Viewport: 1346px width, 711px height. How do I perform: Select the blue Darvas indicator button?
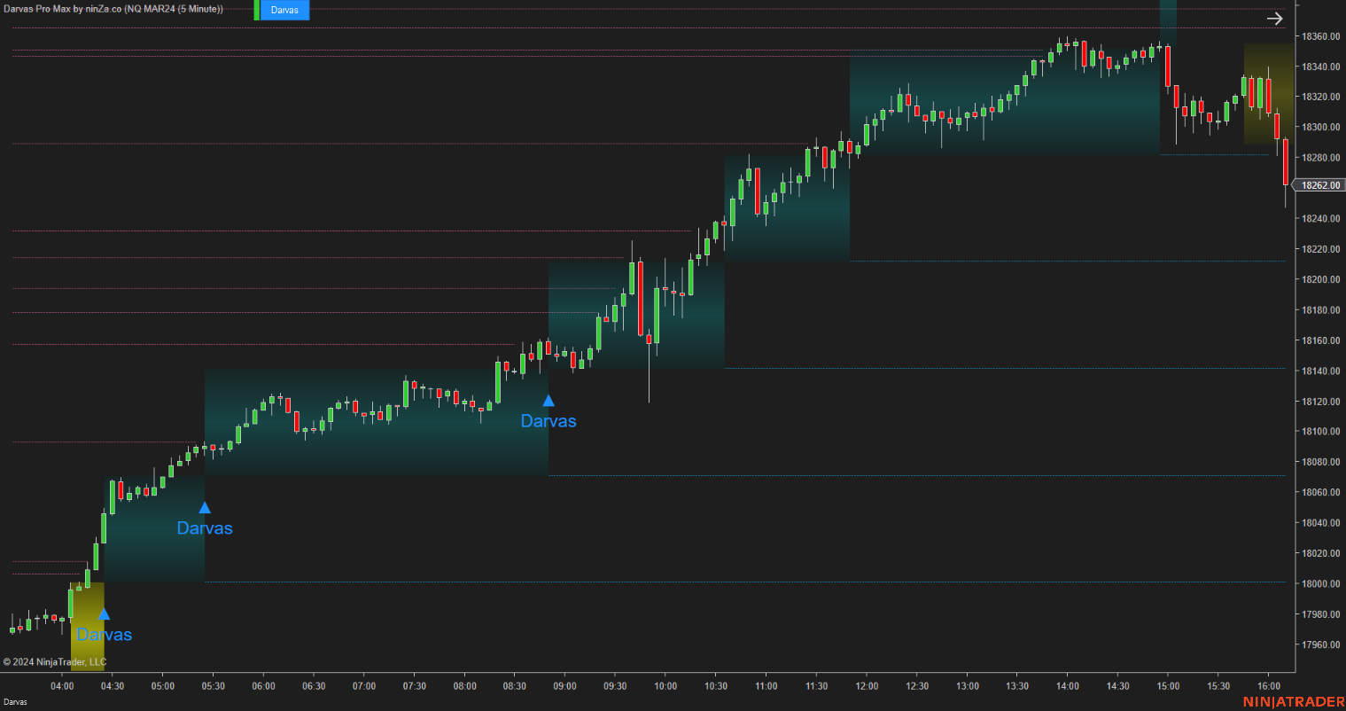pyautogui.click(x=284, y=10)
